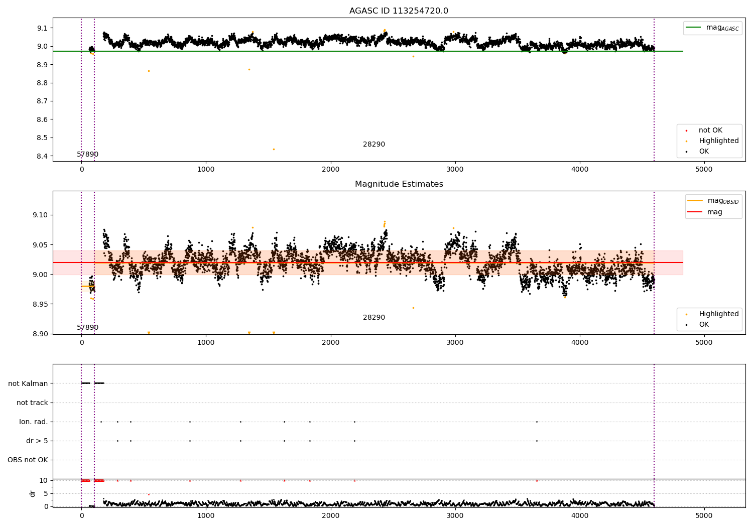Click the '10' tick label on dr axis
The height and width of the screenshot is (527, 753).
point(44,480)
